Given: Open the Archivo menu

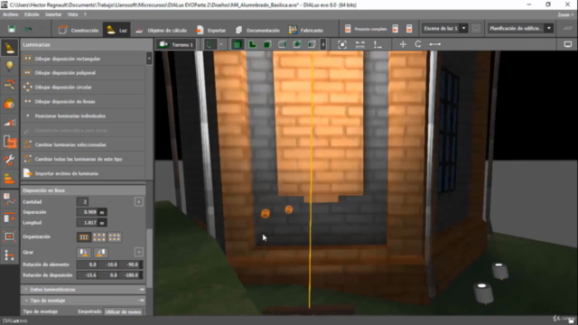Looking at the screenshot, I should click(10, 14).
